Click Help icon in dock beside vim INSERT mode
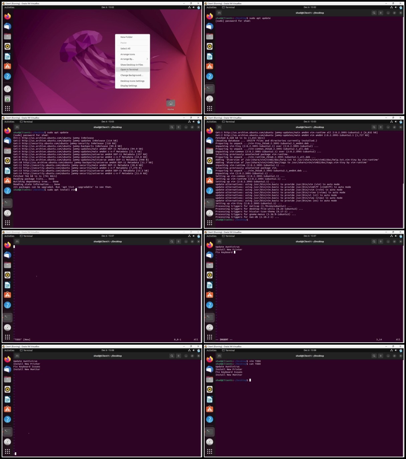This screenshot has height=459, width=406. tap(210, 305)
